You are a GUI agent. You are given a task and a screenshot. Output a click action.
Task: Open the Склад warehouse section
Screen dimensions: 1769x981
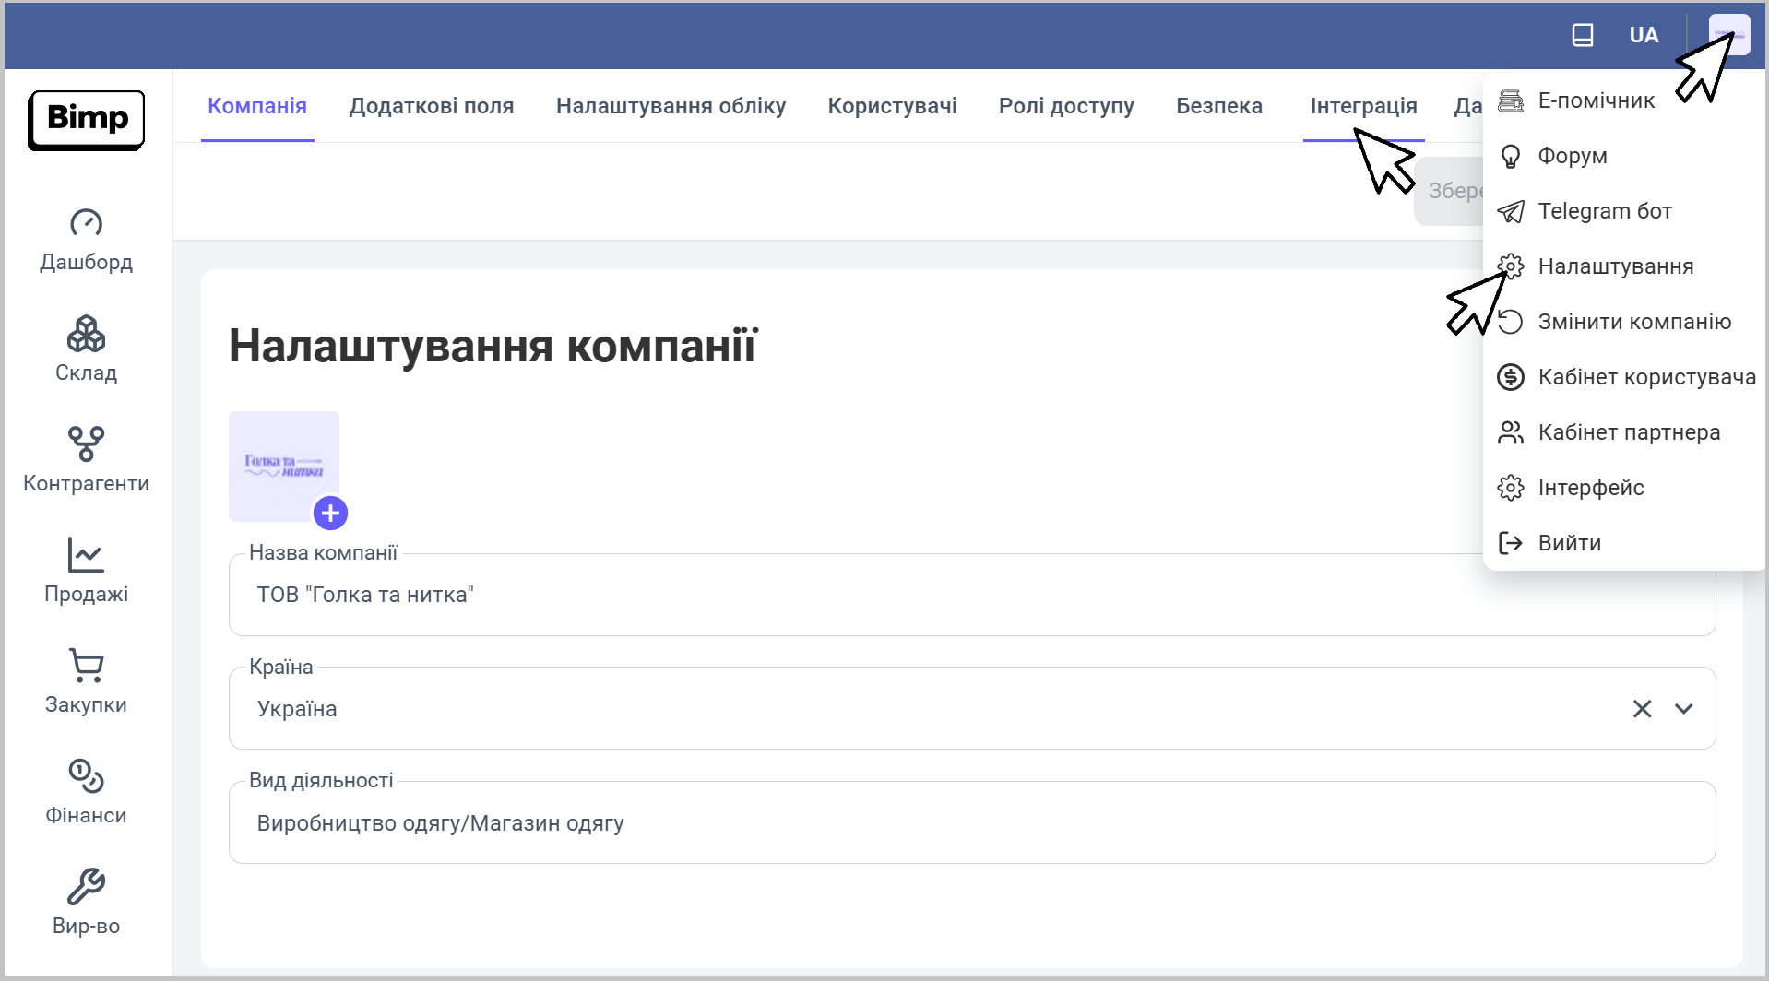(x=86, y=334)
